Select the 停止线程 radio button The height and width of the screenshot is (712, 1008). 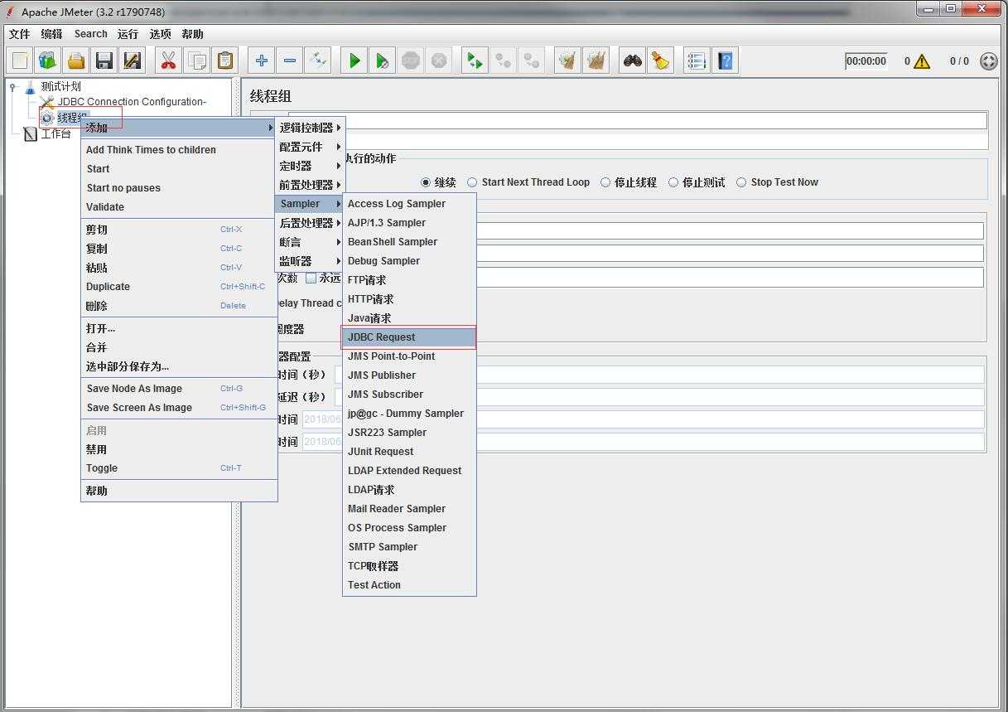pos(605,182)
